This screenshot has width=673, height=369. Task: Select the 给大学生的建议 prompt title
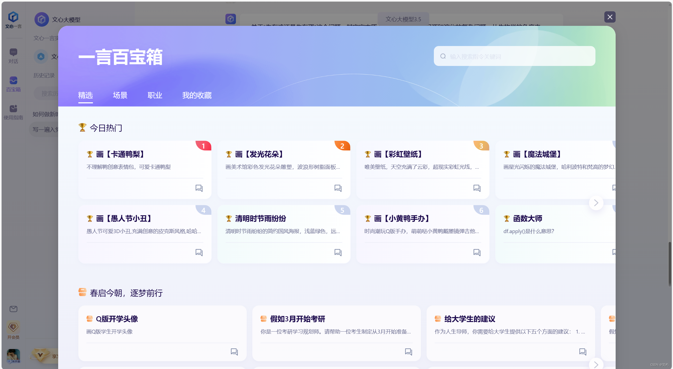click(x=470, y=319)
